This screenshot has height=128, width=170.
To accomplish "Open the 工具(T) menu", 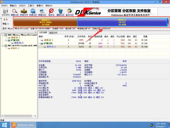I will click(31, 6).
